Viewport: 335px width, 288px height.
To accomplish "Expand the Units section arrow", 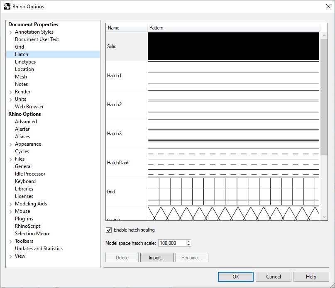I will (10, 100).
